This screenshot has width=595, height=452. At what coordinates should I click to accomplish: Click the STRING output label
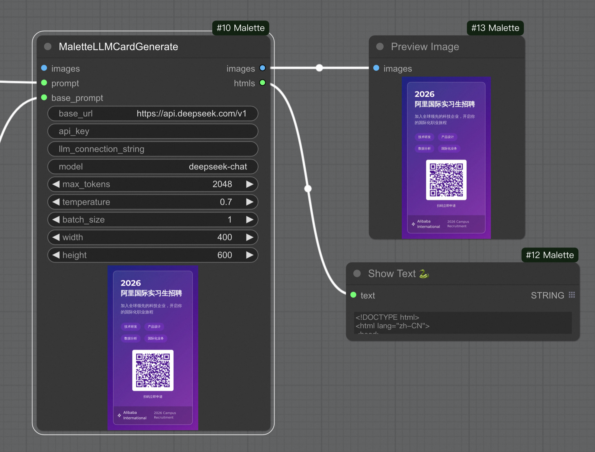(x=548, y=295)
